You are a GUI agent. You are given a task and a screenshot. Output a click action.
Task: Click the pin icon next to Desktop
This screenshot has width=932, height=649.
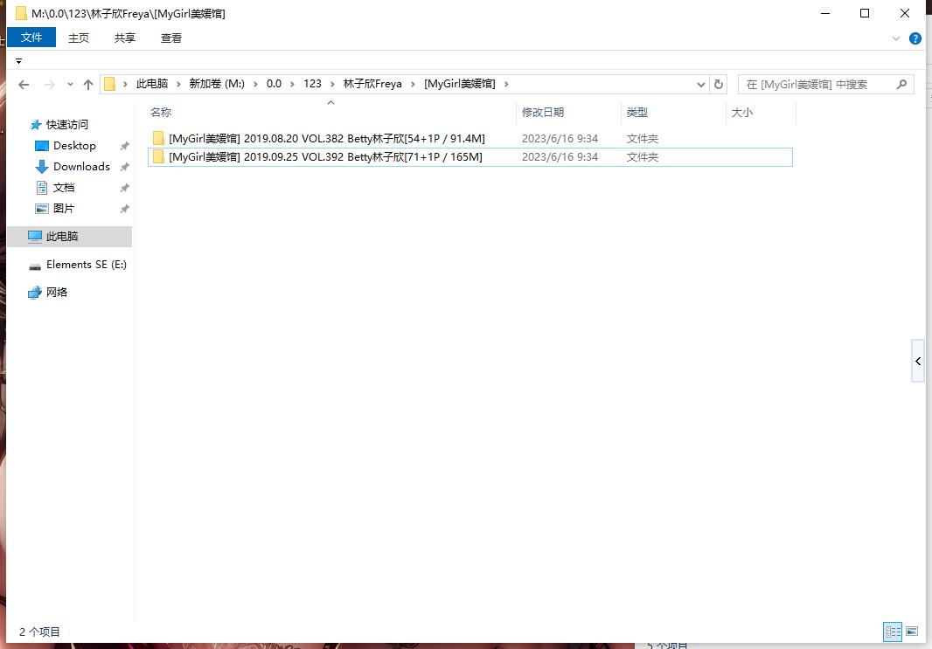[x=125, y=146]
